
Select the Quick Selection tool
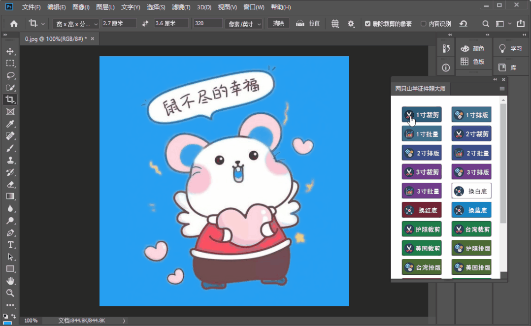[x=10, y=87]
